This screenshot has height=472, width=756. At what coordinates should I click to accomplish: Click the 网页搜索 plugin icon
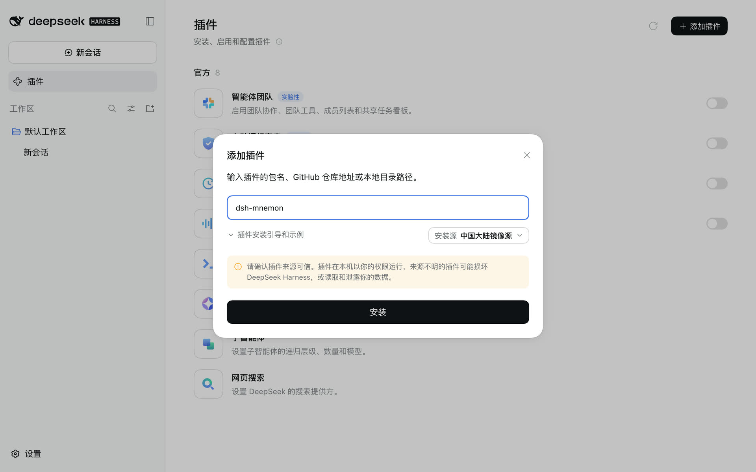click(x=208, y=384)
